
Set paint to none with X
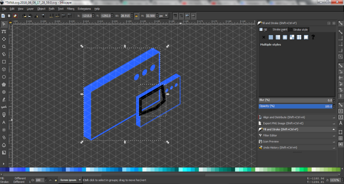click(263, 37)
